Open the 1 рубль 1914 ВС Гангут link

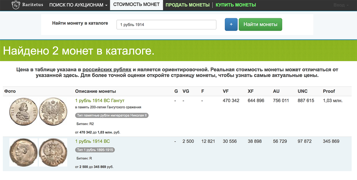[100, 101]
